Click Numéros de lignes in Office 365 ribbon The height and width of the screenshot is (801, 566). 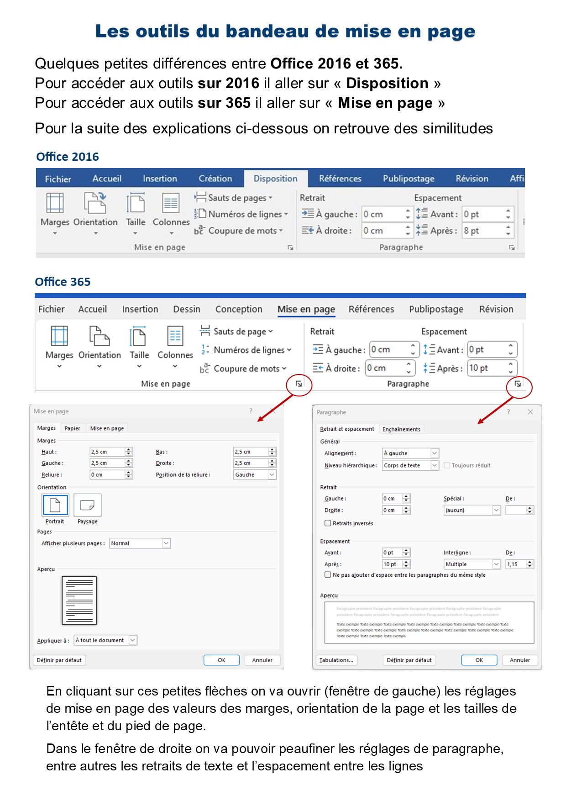tap(246, 350)
